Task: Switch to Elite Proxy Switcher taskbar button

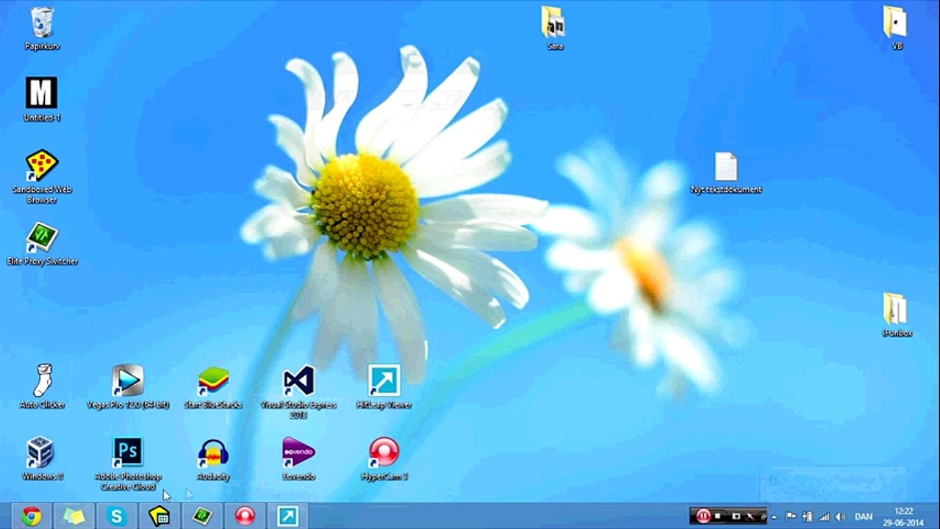Action: [x=202, y=517]
